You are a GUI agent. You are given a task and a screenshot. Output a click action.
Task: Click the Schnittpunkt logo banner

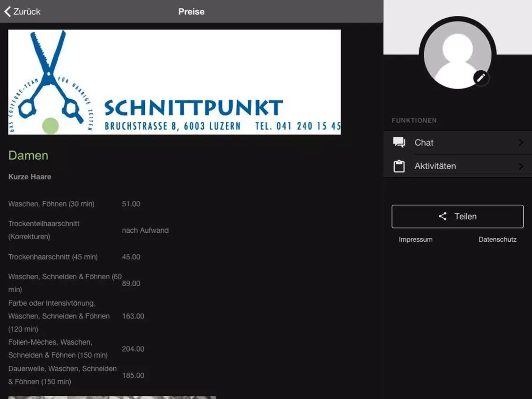[174, 82]
